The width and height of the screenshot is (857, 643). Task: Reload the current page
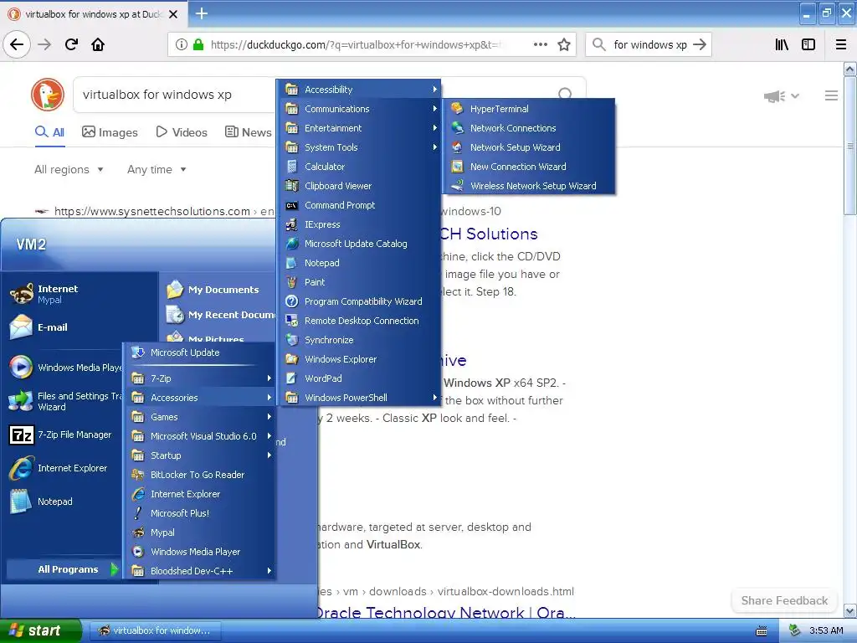(x=72, y=44)
